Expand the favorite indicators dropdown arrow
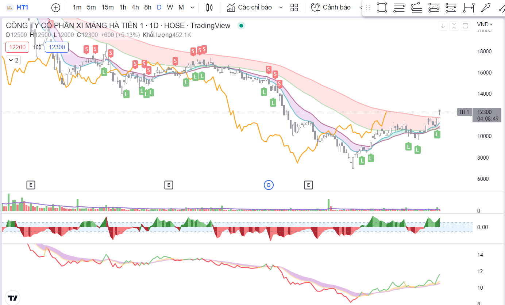The image size is (505, 305). 281,7
